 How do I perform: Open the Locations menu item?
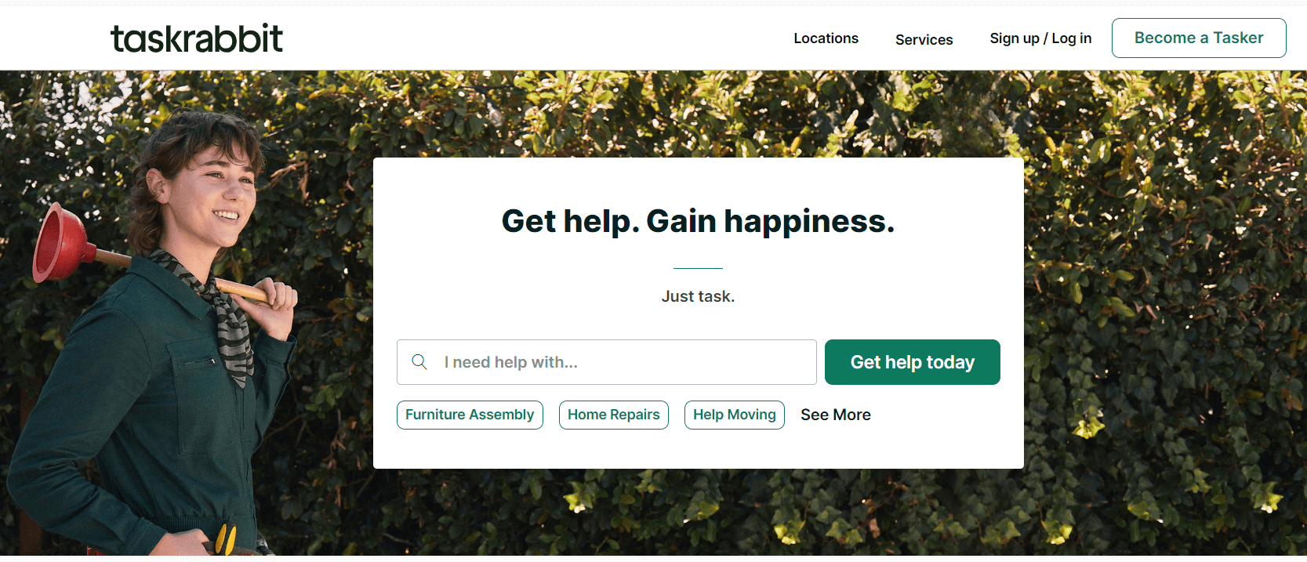(x=826, y=38)
